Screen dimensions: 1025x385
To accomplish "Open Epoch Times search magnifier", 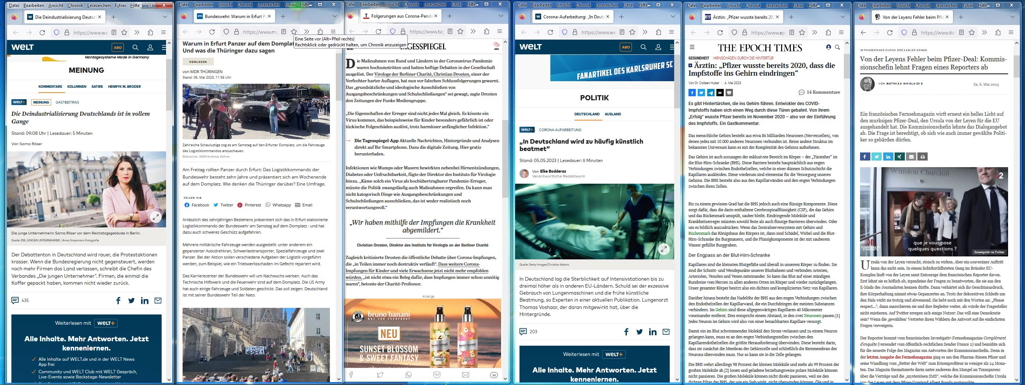I will click(x=837, y=47).
